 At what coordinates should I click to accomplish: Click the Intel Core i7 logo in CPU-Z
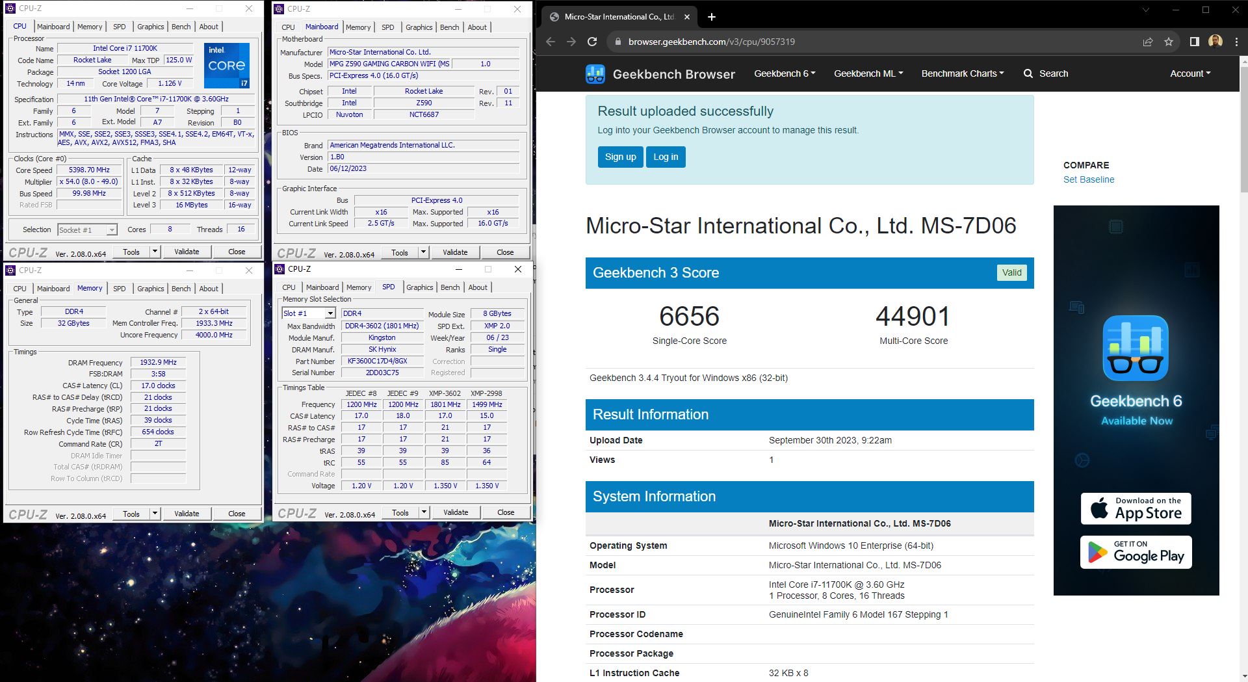coord(227,65)
